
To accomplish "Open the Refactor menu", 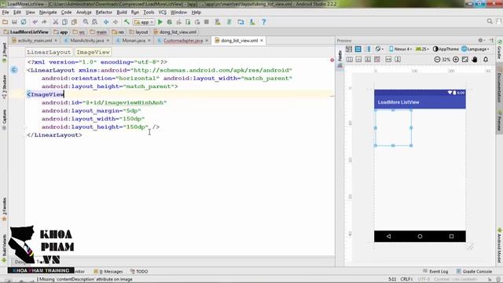I will click(x=104, y=13).
